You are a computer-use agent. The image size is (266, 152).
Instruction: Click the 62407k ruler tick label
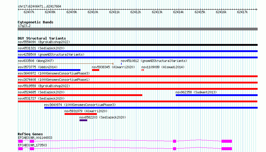(x=29, y=12)
